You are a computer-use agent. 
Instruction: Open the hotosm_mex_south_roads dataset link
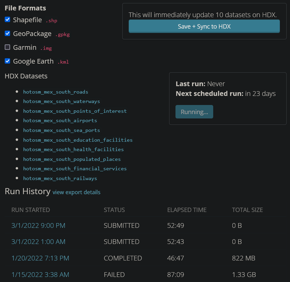point(56,92)
